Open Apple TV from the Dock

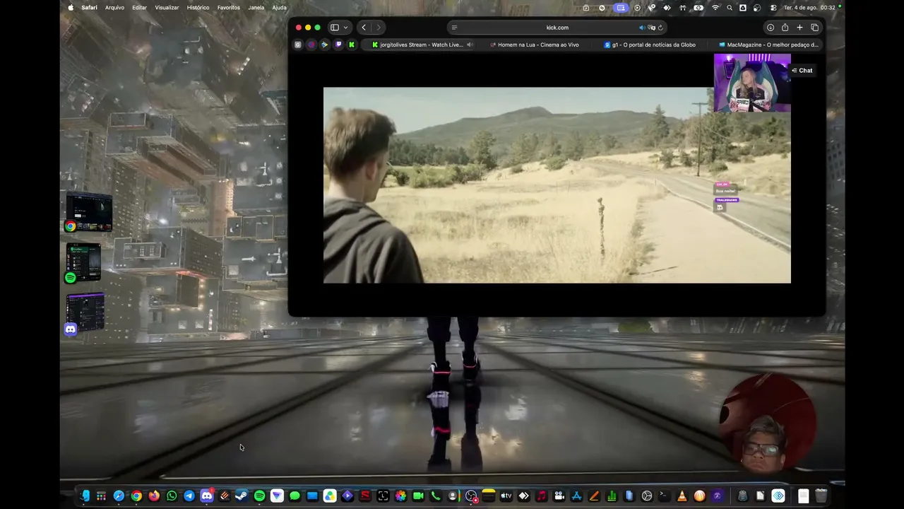506,496
